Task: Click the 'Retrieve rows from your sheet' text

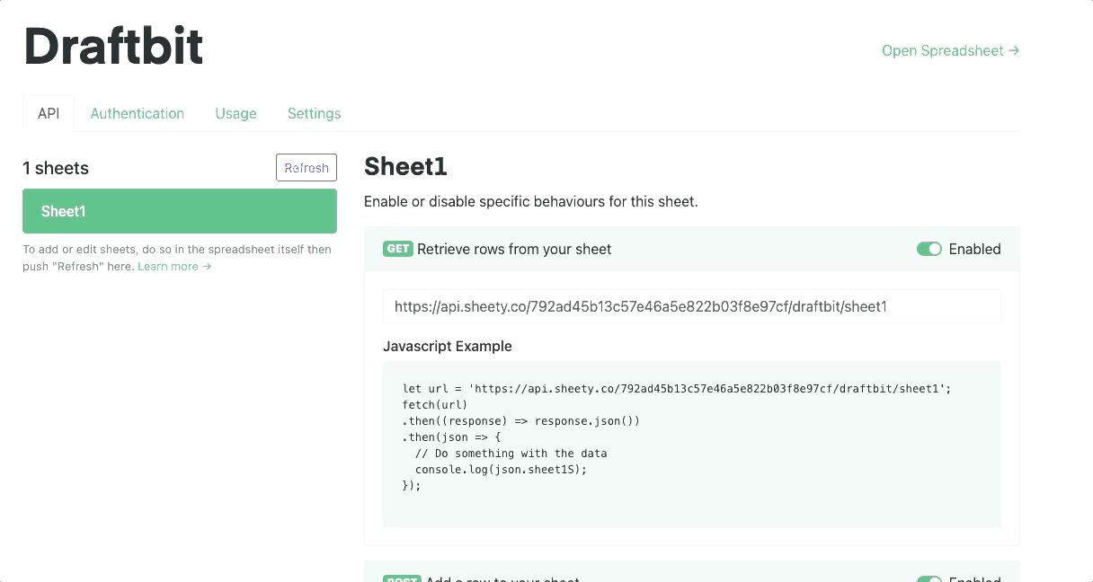Action: click(514, 249)
